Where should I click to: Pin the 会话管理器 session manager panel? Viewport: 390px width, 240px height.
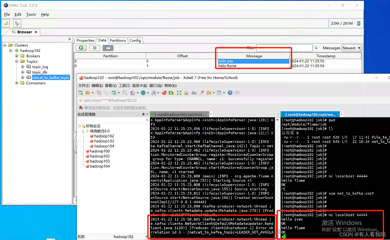[143, 114]
